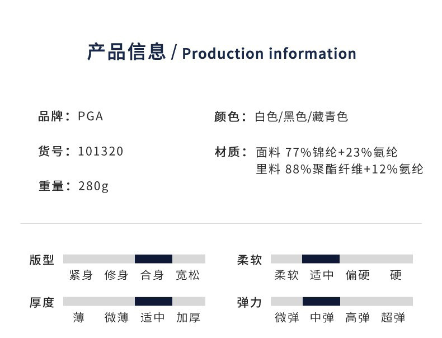
Task: Click the 白色/黑色/藏青色 color text
Action: [x=302, y=117]
